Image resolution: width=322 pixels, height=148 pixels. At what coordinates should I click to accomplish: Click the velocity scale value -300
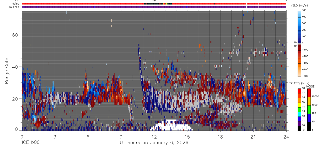pos(305,63)
